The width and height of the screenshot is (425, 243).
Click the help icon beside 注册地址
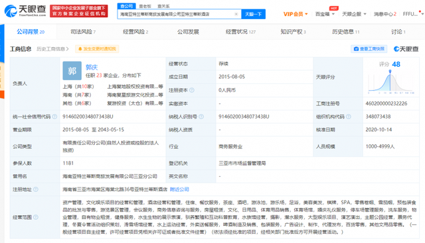(x=36, y=189)
